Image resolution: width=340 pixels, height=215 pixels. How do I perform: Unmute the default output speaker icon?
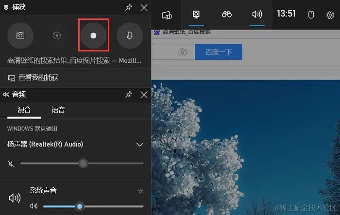(x=11, y=164)
